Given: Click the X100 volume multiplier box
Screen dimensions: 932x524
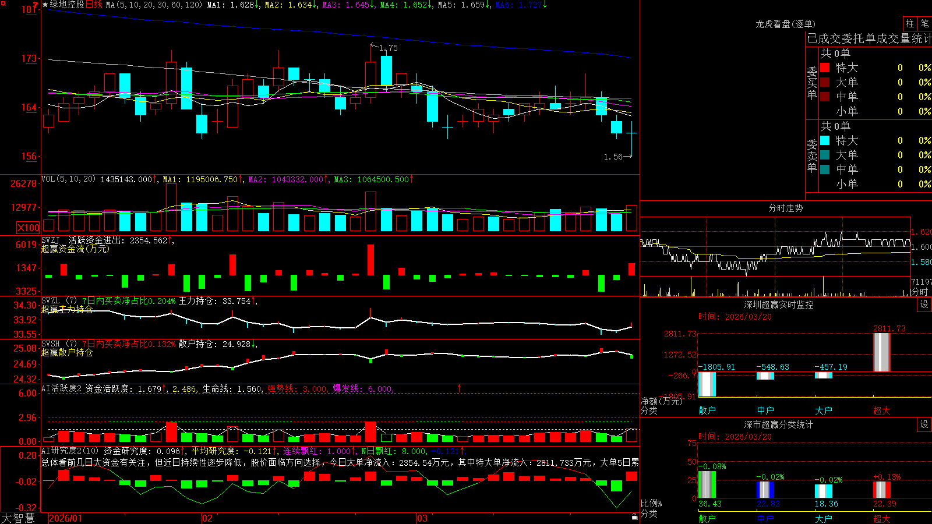Looking at the screenshot, I should pyautogui.click(x=29, y=228).
